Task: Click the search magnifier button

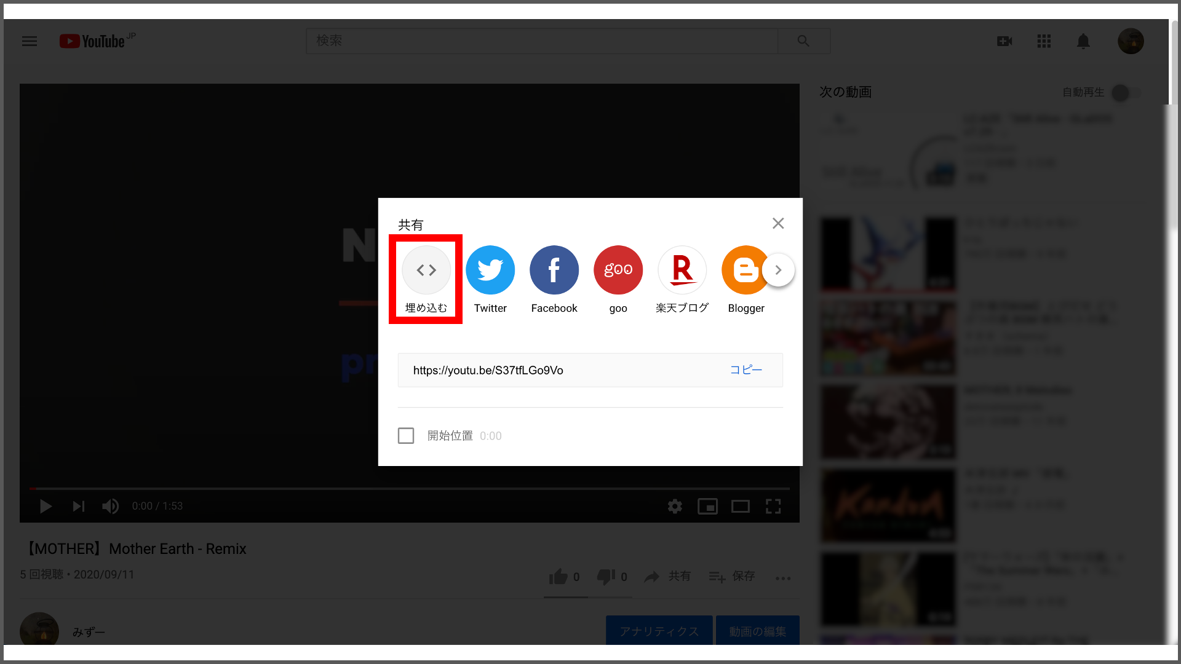Action: 803,41
